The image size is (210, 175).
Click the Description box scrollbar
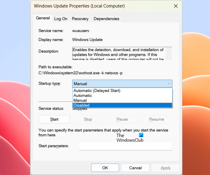tap(169, 54)
